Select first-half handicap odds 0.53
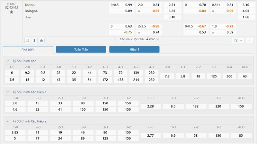Screen dimensions: 257x144 [196, 32]
